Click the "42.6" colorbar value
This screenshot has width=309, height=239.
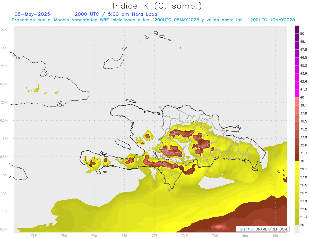(x=304, y=81)
